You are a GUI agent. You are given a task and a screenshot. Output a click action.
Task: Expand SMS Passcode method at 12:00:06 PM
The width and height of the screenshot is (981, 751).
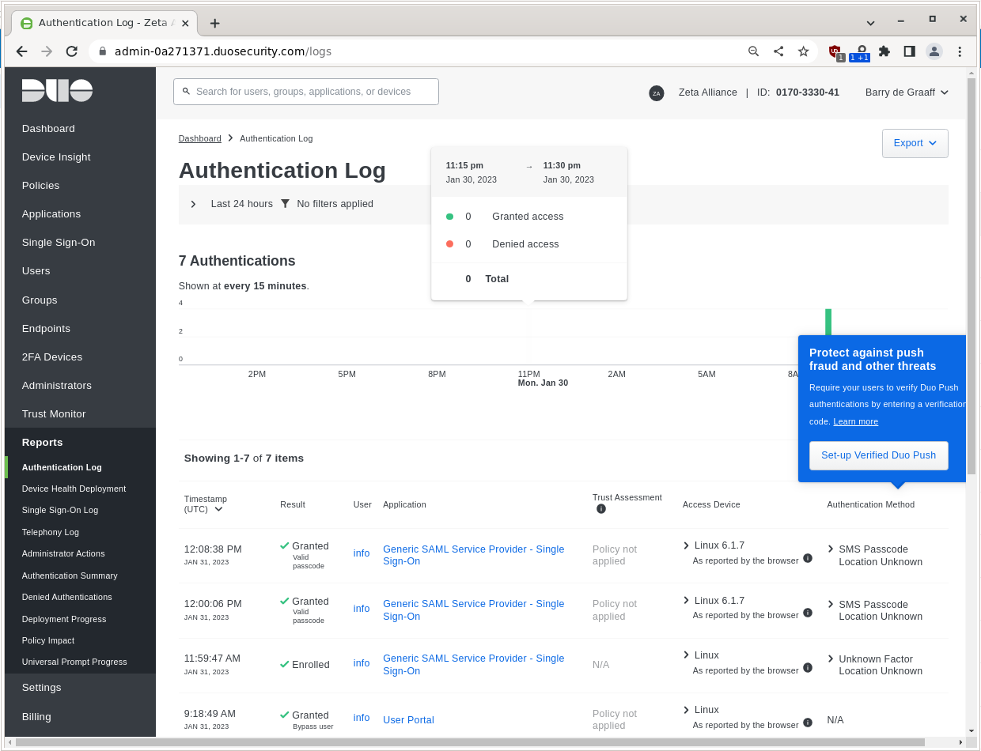(831, 604)
